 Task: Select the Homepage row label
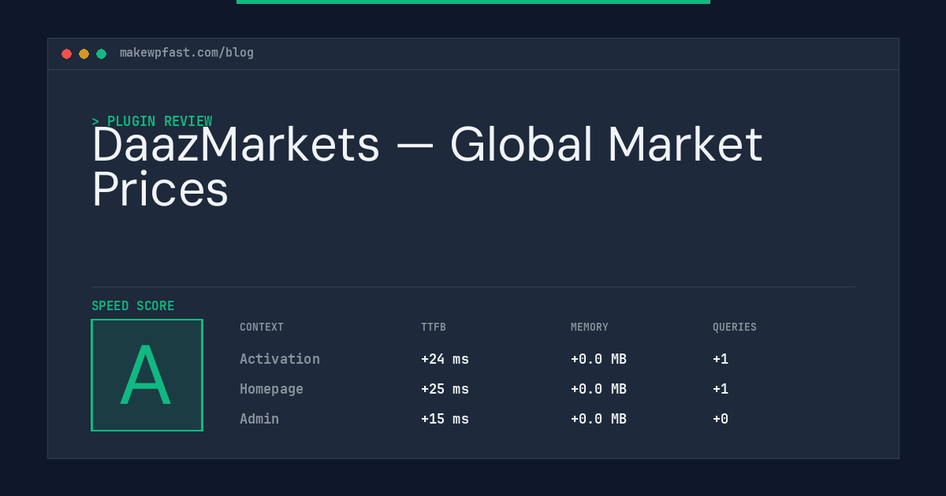(272, 389)
